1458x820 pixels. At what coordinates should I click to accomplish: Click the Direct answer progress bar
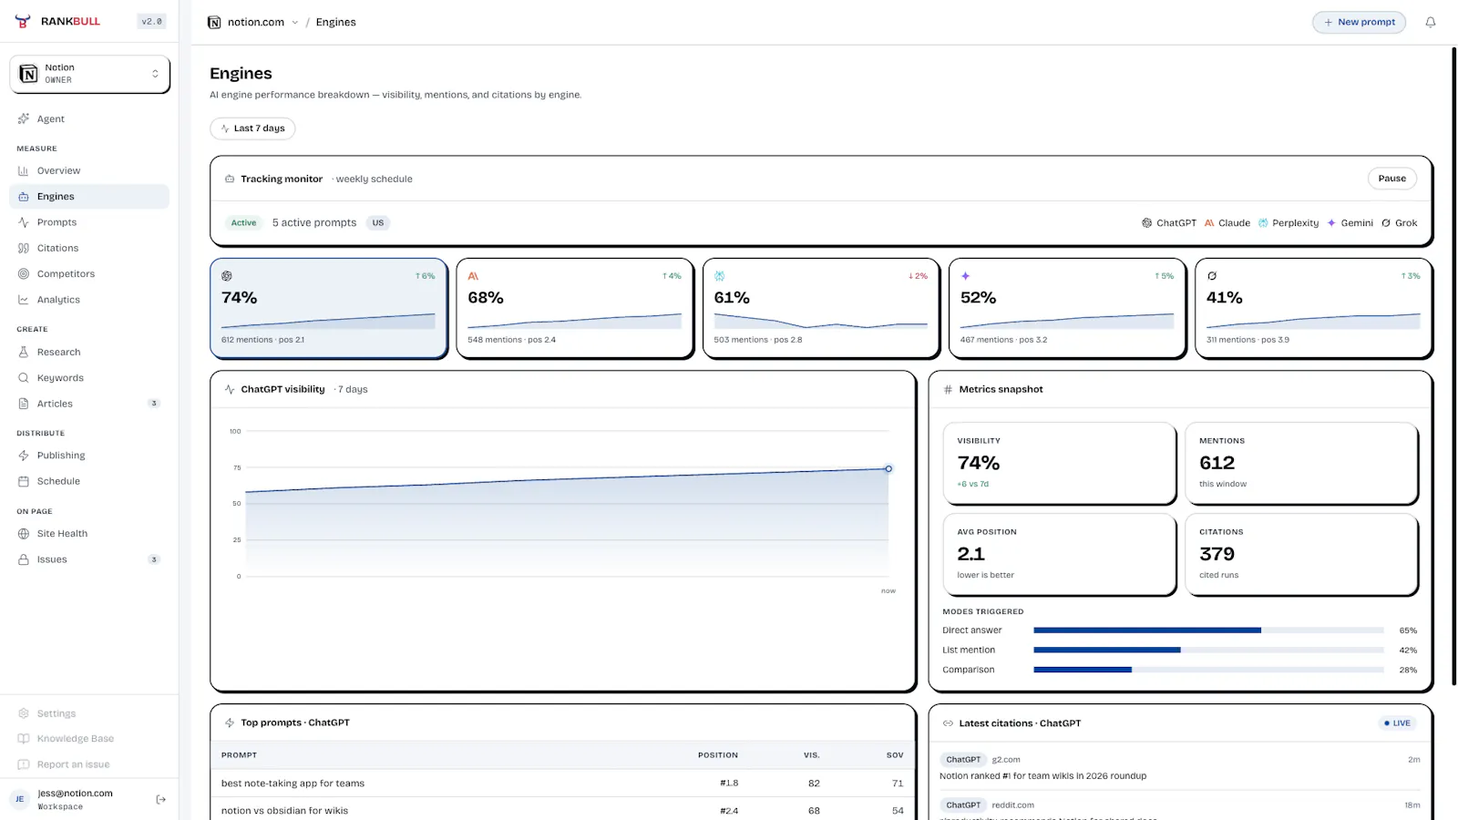[1208, 630]
